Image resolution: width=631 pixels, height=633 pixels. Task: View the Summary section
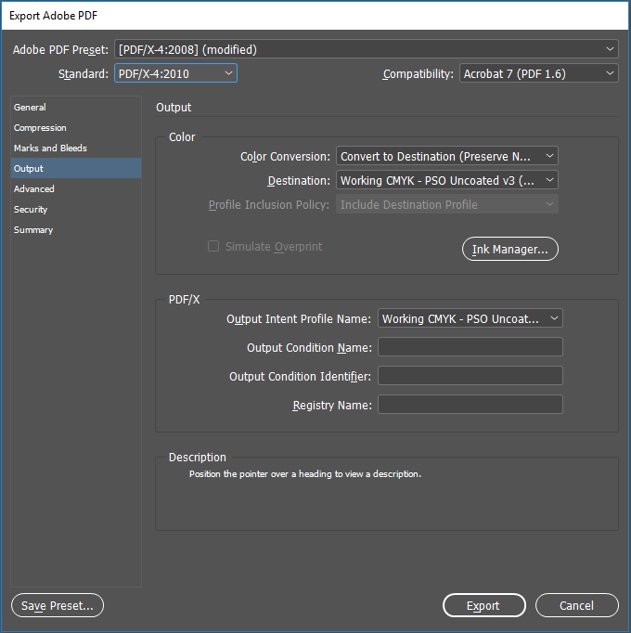click(x=33, y=230)
